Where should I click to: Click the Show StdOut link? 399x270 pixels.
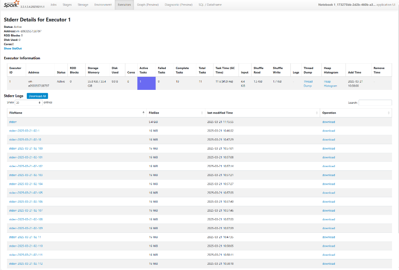(13, 48)
